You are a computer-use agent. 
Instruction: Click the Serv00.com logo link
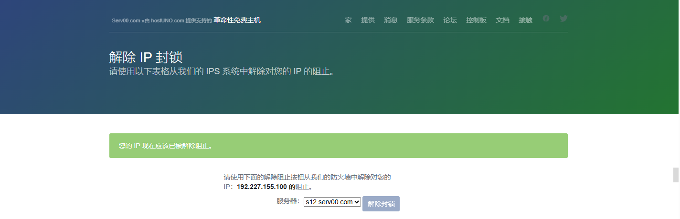[126, 20]
